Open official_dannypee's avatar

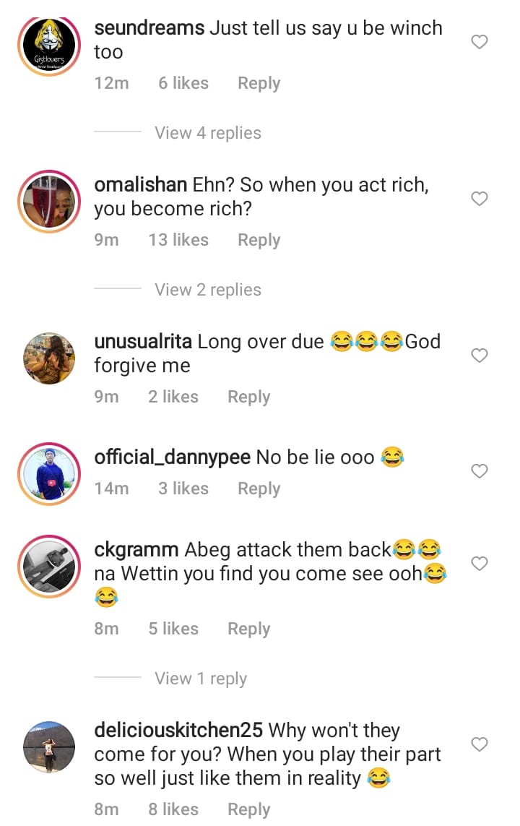[49, 474]
